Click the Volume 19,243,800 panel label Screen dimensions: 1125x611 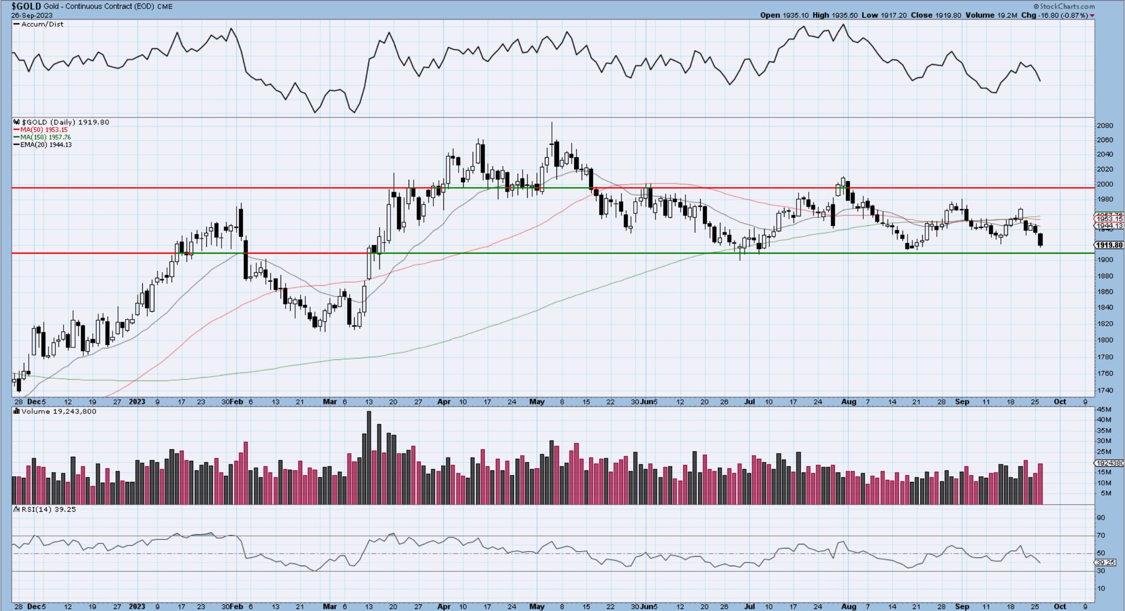(x=59, y=411)
